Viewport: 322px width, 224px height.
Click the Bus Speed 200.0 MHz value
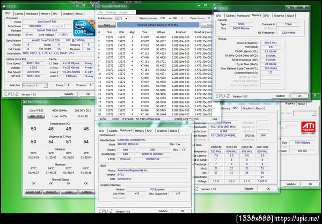[34, 72]
